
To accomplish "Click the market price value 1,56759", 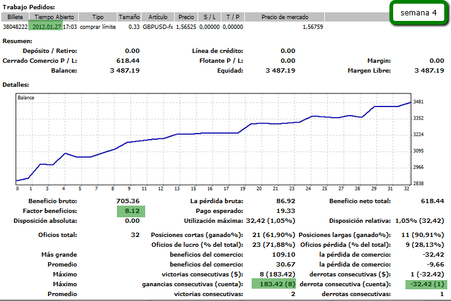I will tap(313, 27).
